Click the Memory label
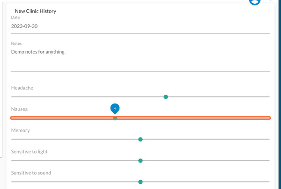 (x=21, y=130)
